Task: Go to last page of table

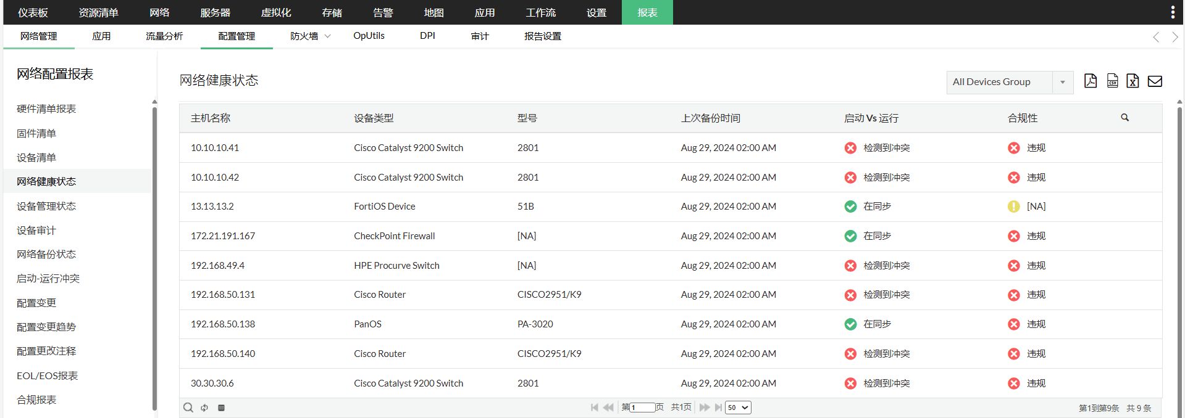Action: click(718, 408)
